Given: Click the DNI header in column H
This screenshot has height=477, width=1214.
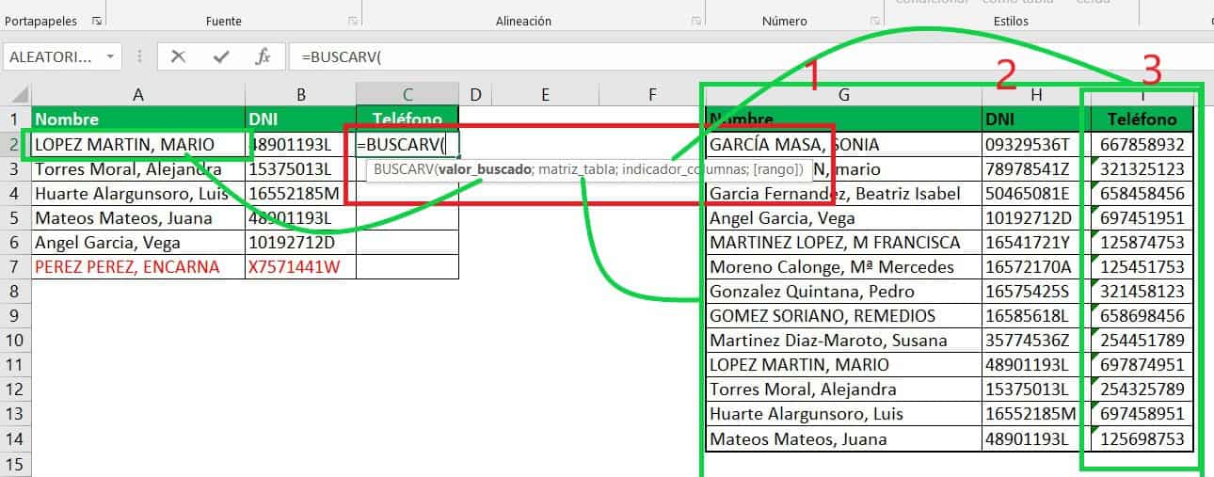Looking at the screenshot, I should coord(1036,119).
